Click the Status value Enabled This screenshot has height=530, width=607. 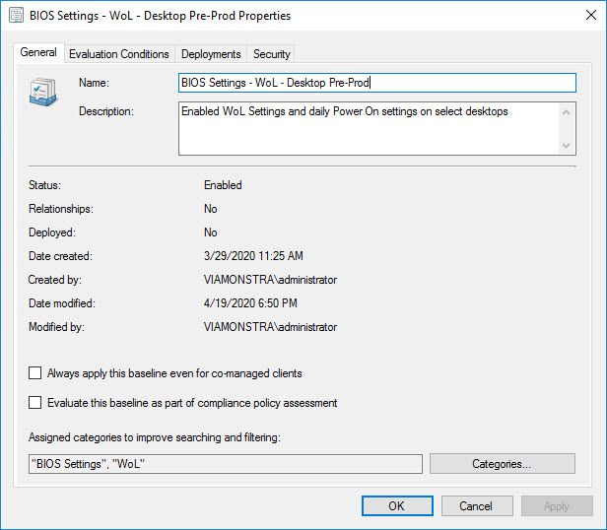pos(223,185)
